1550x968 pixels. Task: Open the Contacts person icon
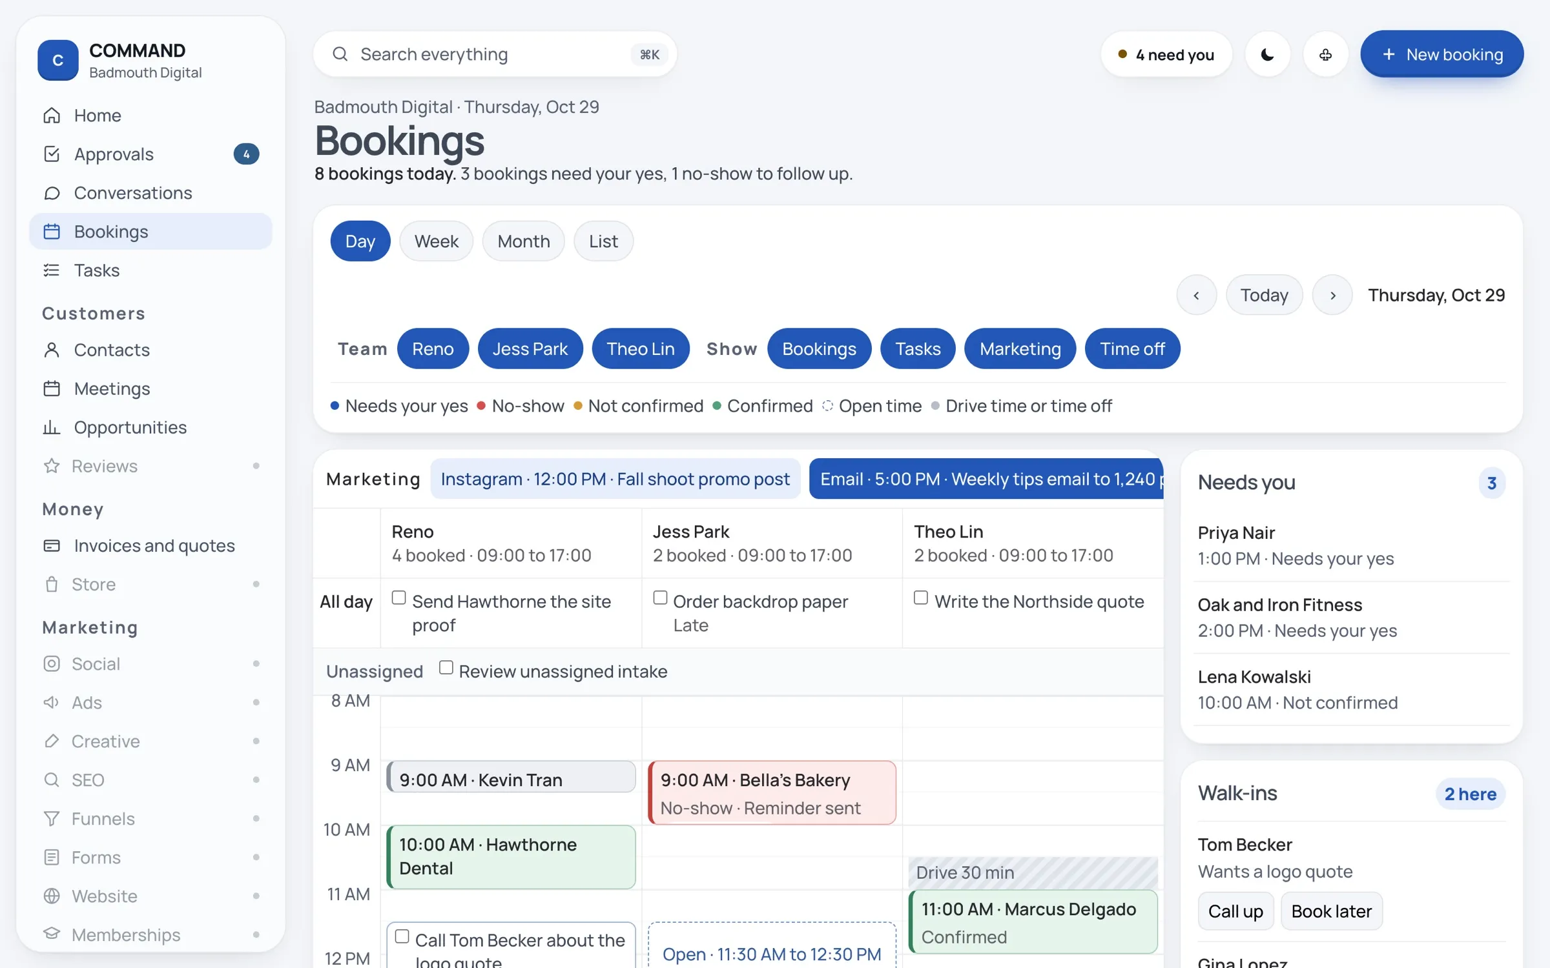click(52, 350)
